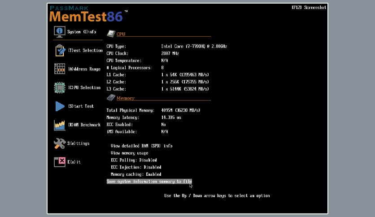Click the Memory section module icon

111,97
